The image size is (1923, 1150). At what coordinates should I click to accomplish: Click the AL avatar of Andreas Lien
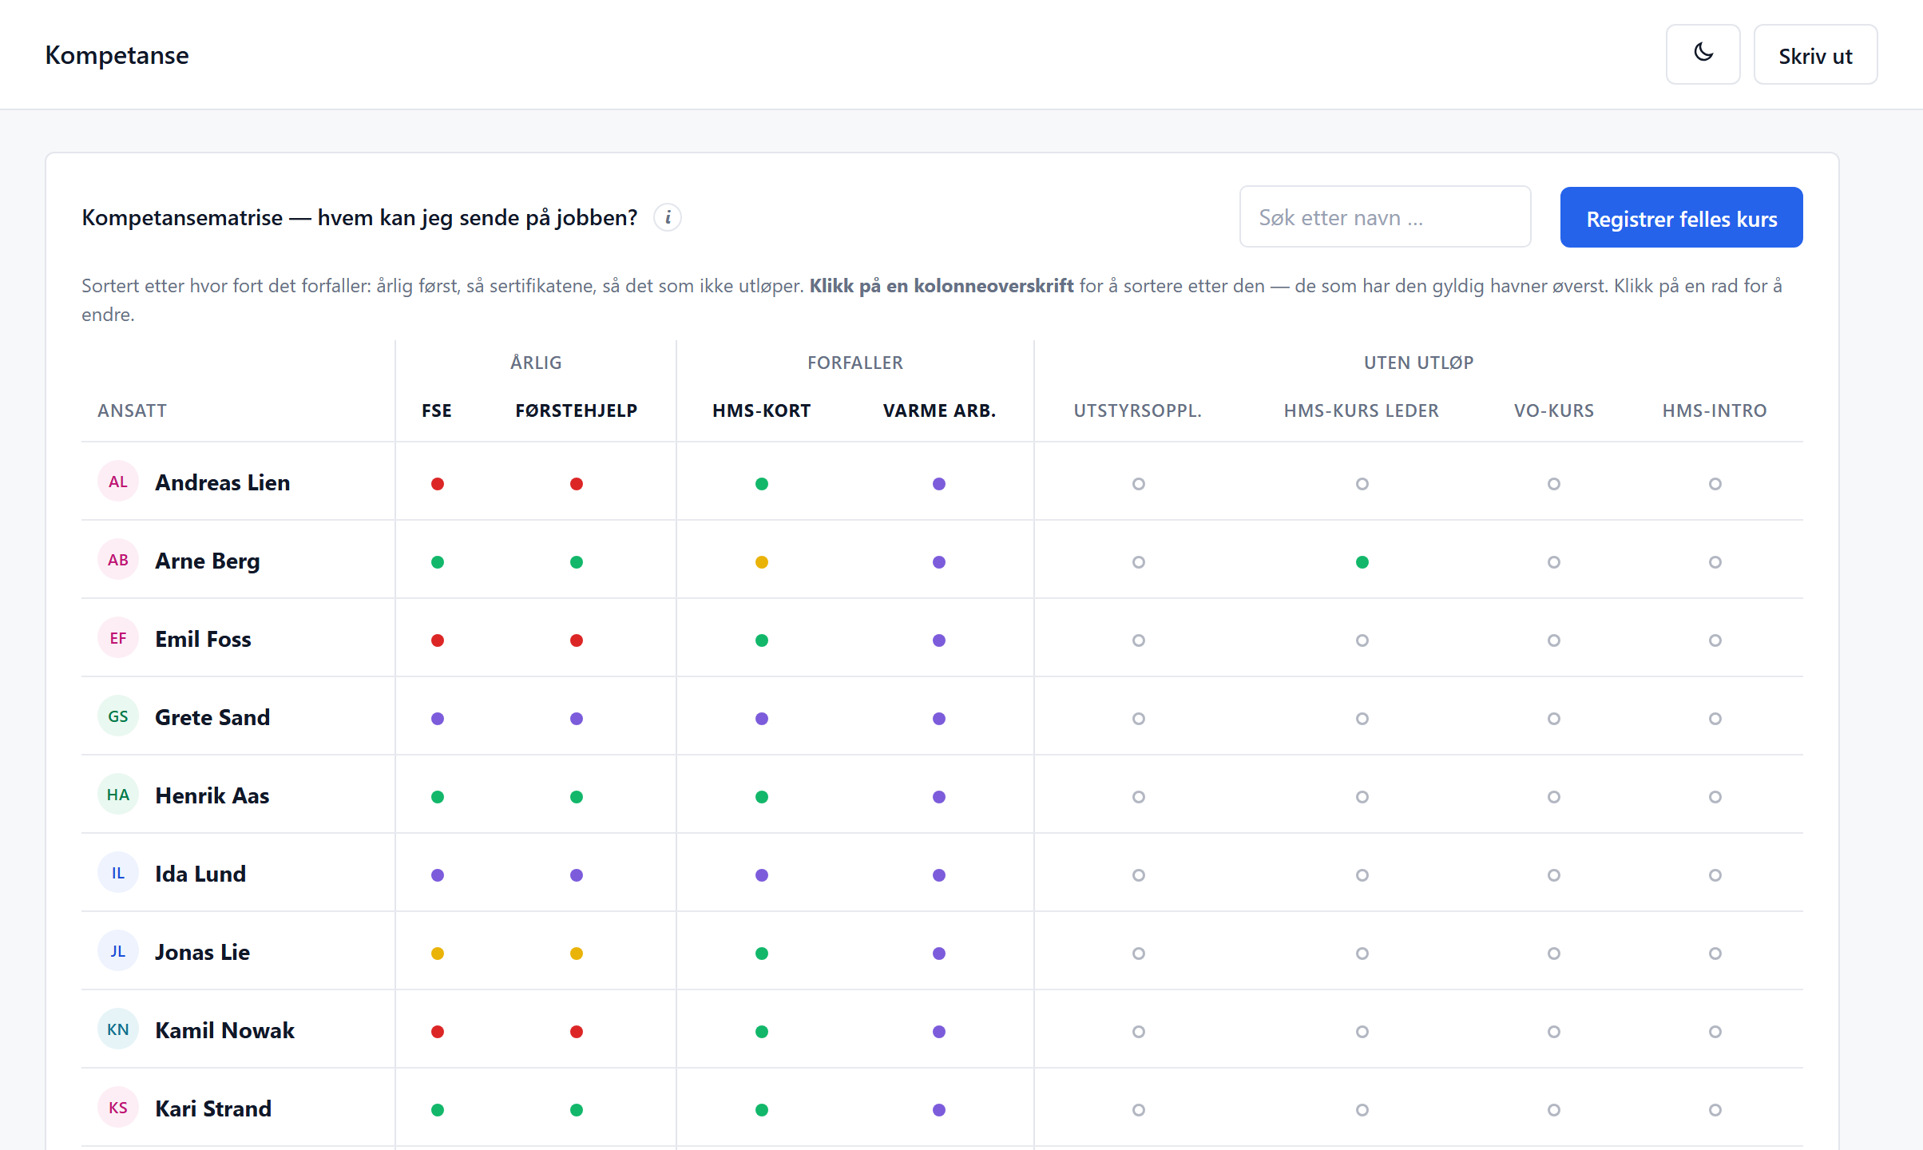(x=118, y=482)
